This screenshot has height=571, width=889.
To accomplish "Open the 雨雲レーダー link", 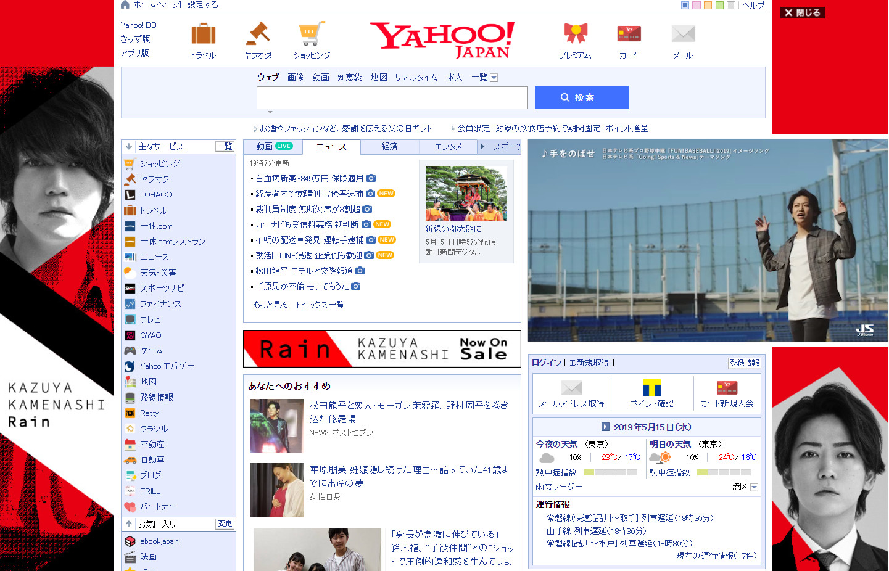I will [559, 487].
